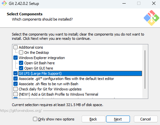Close the Git Setup window

point(154,3)
